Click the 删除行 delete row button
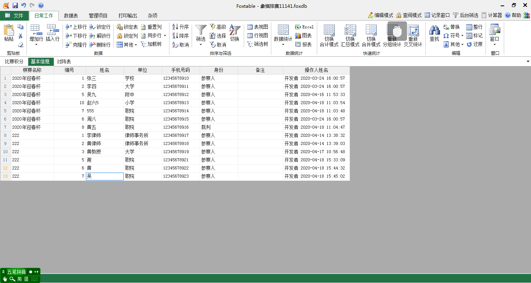Viewport: 531px width, 283px height. pos(100,45)
